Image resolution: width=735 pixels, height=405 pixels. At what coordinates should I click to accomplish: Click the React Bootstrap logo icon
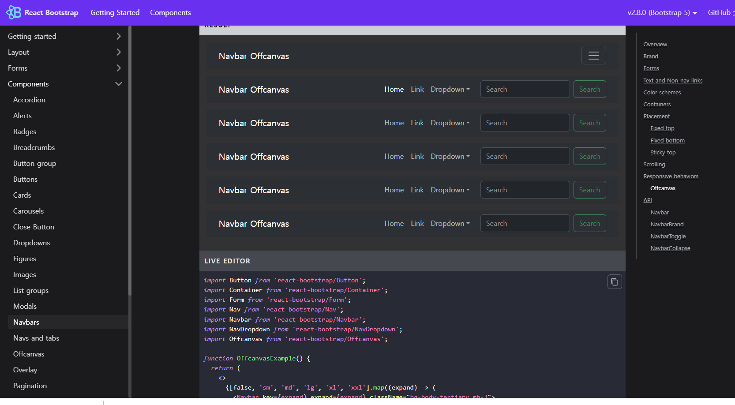pos(14,12)
